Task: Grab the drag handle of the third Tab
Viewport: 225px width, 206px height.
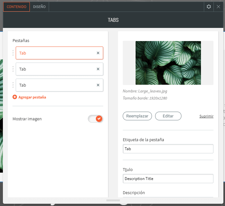Action: [13, 85]
